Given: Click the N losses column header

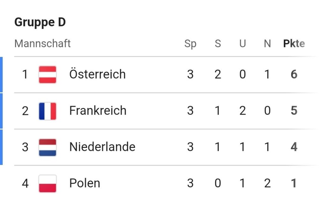Looking at the screenshot, I should pyautogui.click(x=267, y=44).
